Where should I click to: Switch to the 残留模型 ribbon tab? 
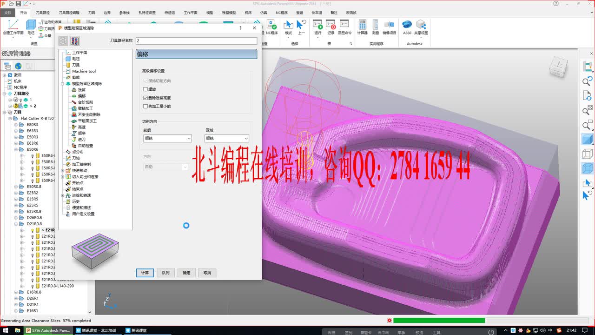pyautogui.click(x=228, y=13)
